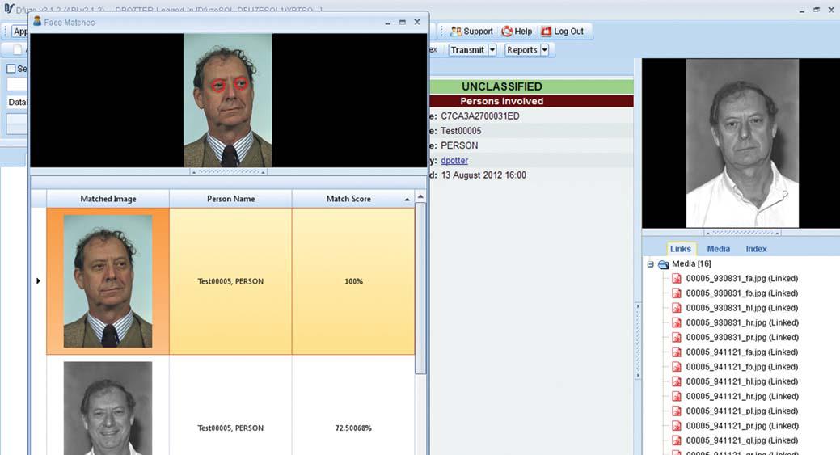Click the row indicator arrow of 100% row
The height and width of the screenshot is (455, 840).
pos(38,281)
